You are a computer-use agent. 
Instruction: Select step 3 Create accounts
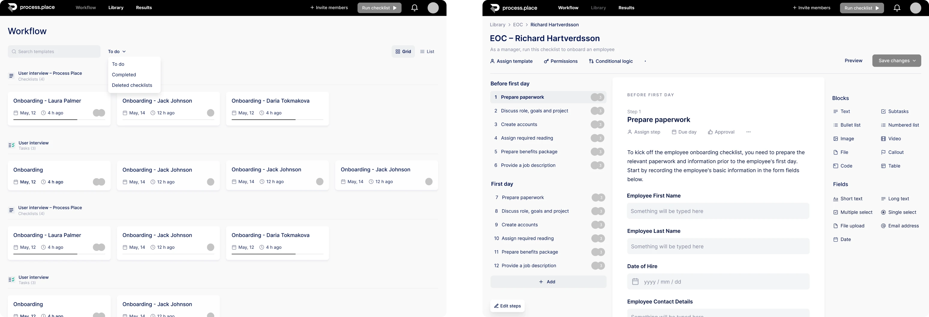pos(548,125)
